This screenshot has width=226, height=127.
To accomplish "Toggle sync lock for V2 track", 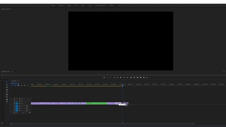I will (20, 101).
